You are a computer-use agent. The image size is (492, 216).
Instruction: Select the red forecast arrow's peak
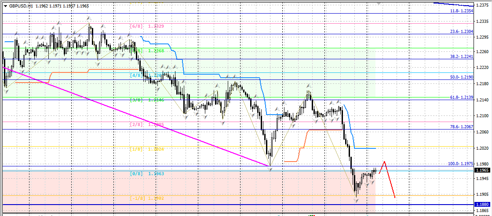tap(385, 162)
